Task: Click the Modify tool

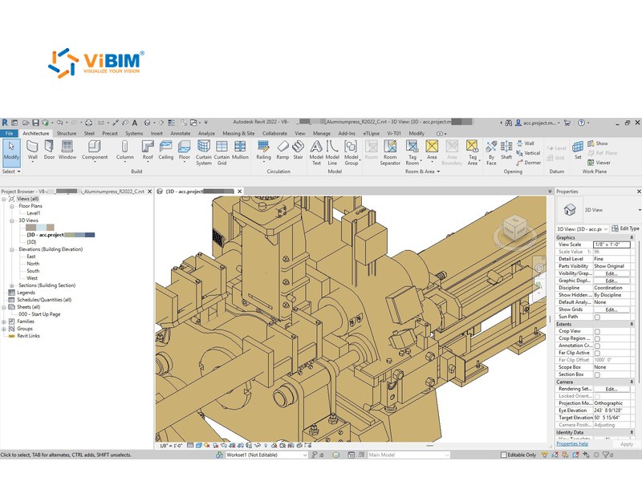Action: click(11, 152)
